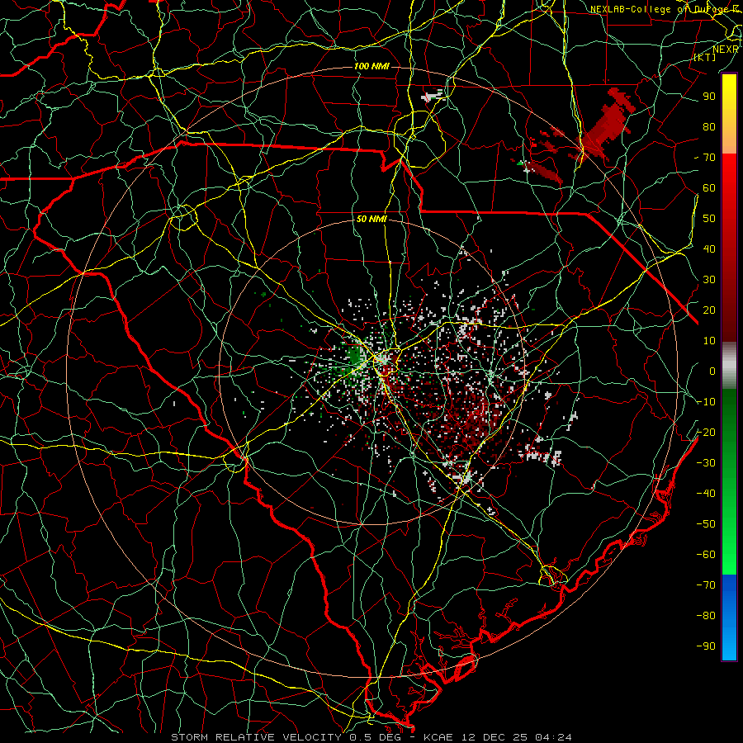Click the "12 DEC 25 04:24" timestamp
The height and width of the screenshot is (743, 743).
point(515,737)
